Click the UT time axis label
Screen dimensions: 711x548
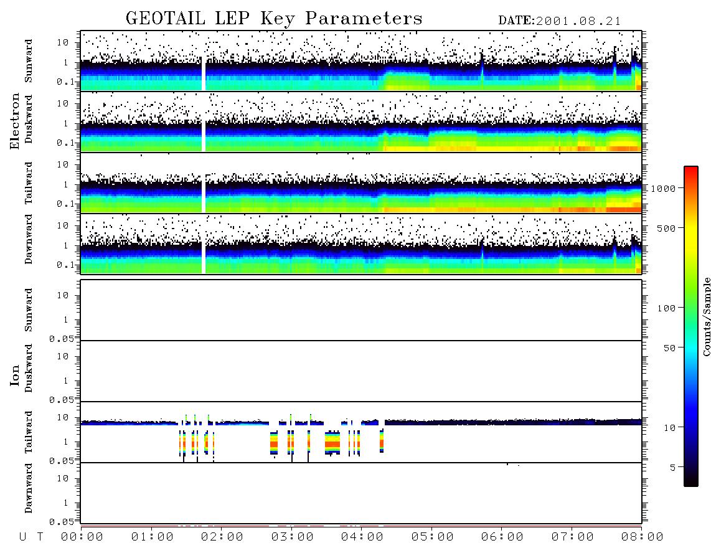point(31,537)
